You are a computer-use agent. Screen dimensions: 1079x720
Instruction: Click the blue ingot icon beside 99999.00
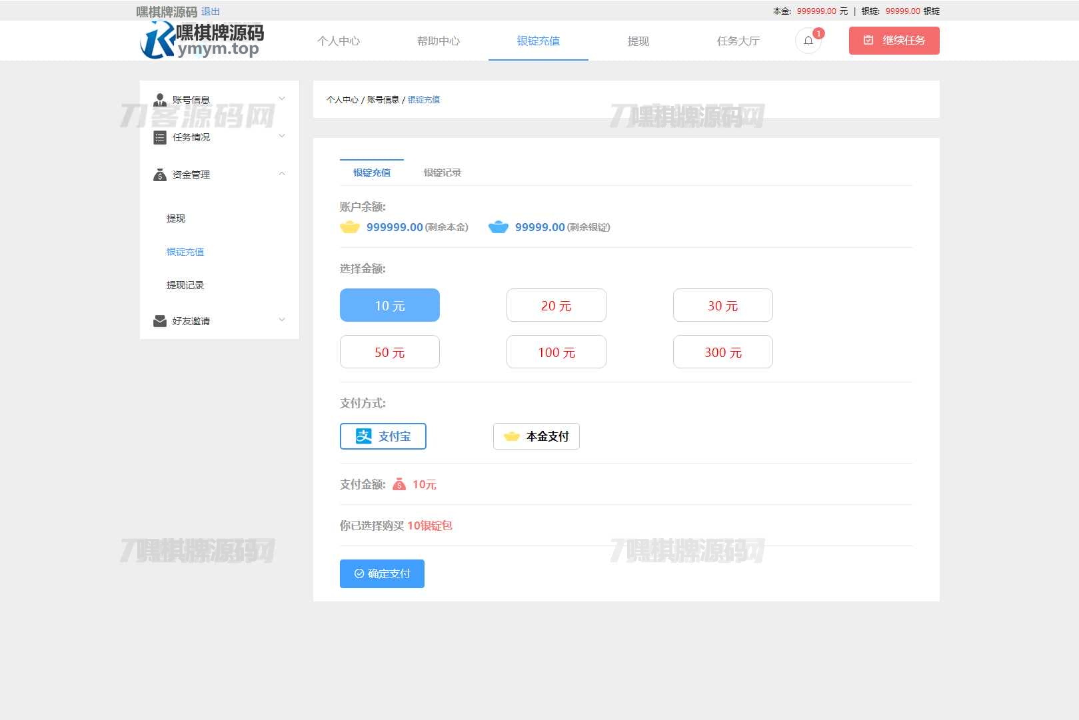pos(499,227)
